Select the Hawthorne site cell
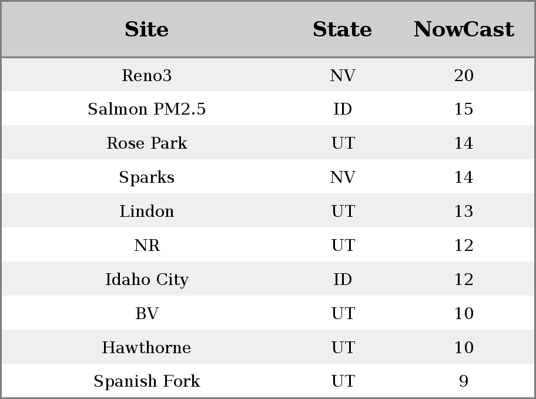Viewport: 536px width, 399px height. coord(146,348)
